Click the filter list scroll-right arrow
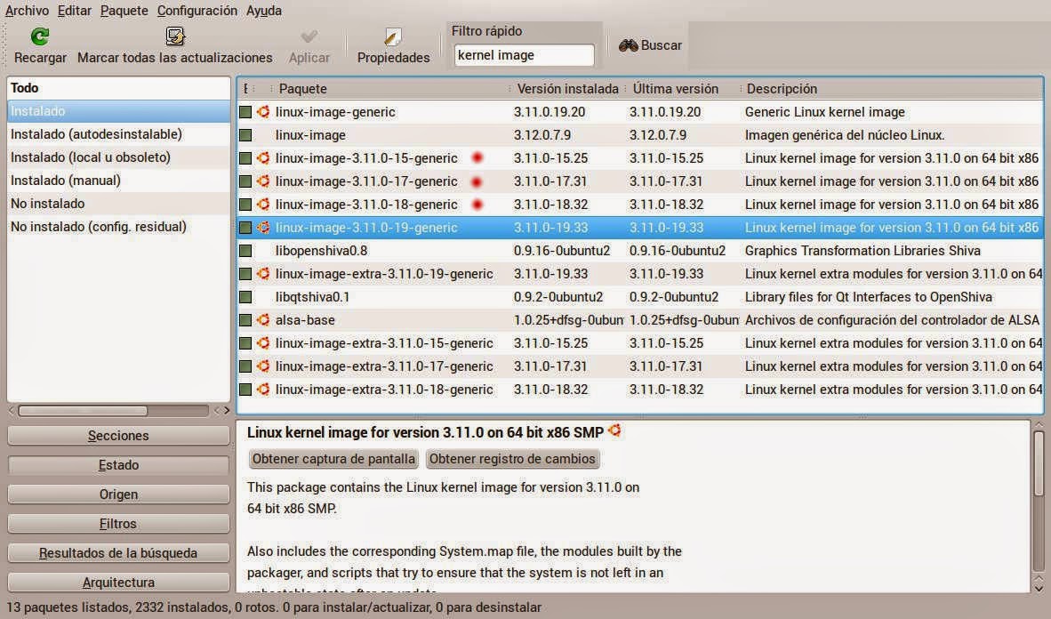Viewport: 1051px width, 619px height. [x=226, y=410]
